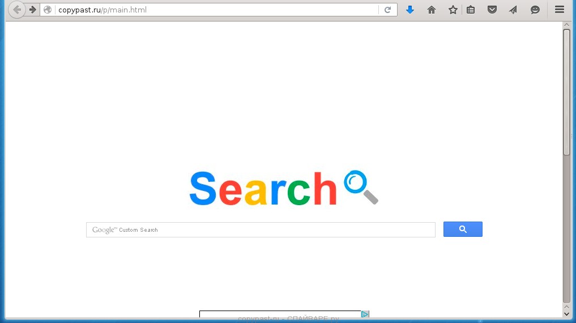
Task: Go forward with the forward arrow
Action: (33, 10)
